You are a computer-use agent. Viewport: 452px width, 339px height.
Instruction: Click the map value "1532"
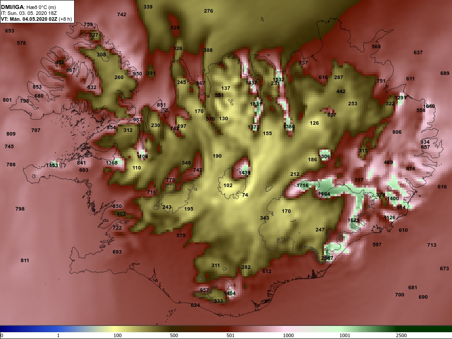(278, 80)
